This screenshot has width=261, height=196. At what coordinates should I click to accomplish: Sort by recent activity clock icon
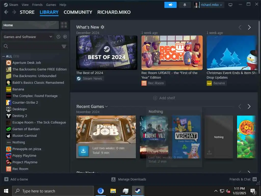coord(58,37)
